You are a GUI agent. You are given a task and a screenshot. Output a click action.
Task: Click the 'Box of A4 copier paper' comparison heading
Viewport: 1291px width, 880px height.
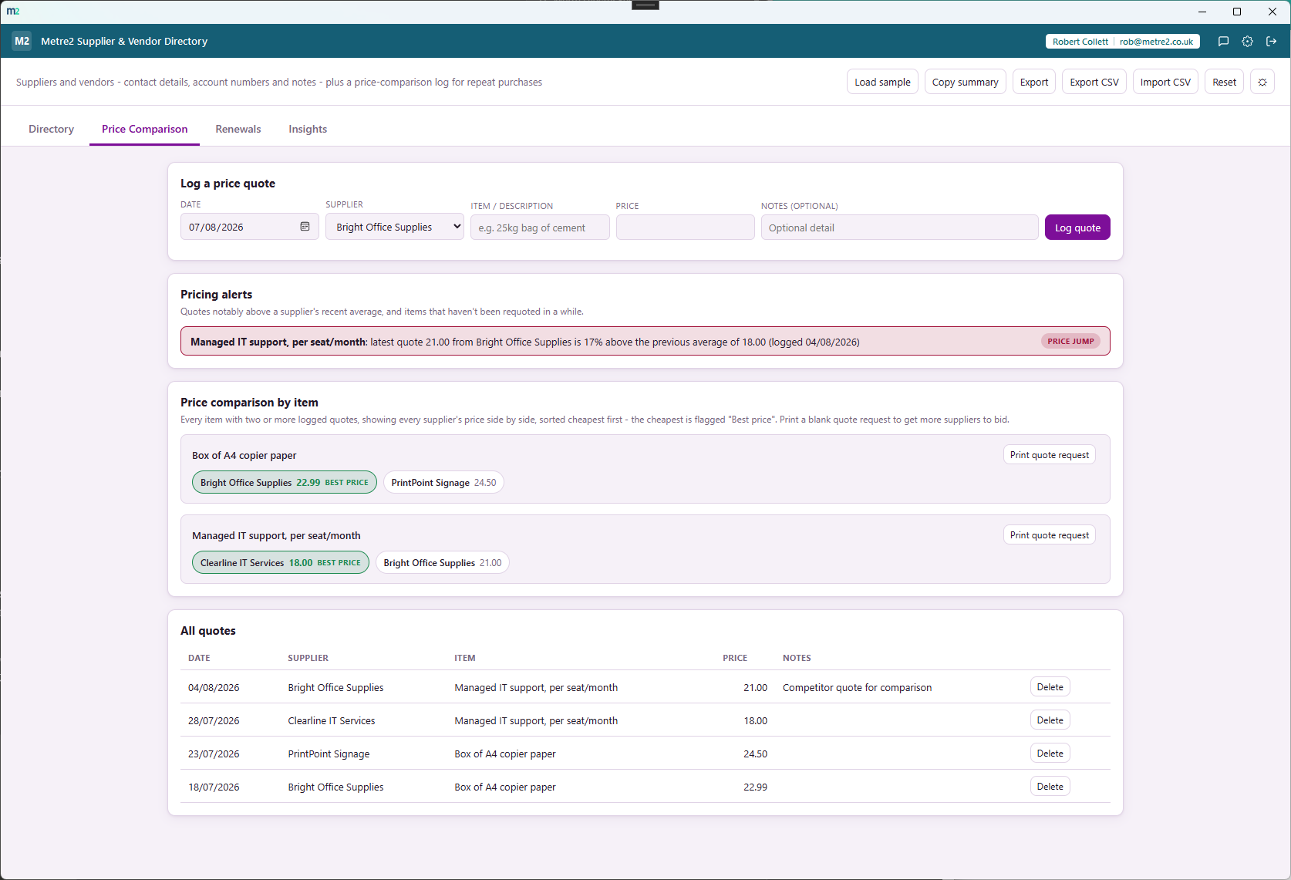(x=244, y=455)
